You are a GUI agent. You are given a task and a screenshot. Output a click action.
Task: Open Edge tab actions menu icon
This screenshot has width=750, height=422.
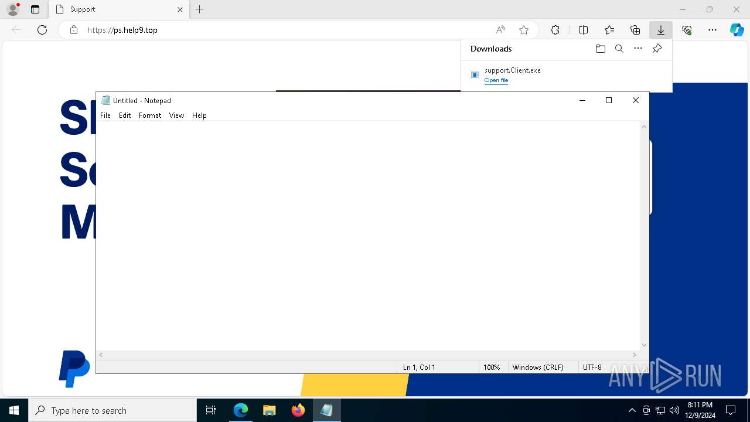point(35,9)
